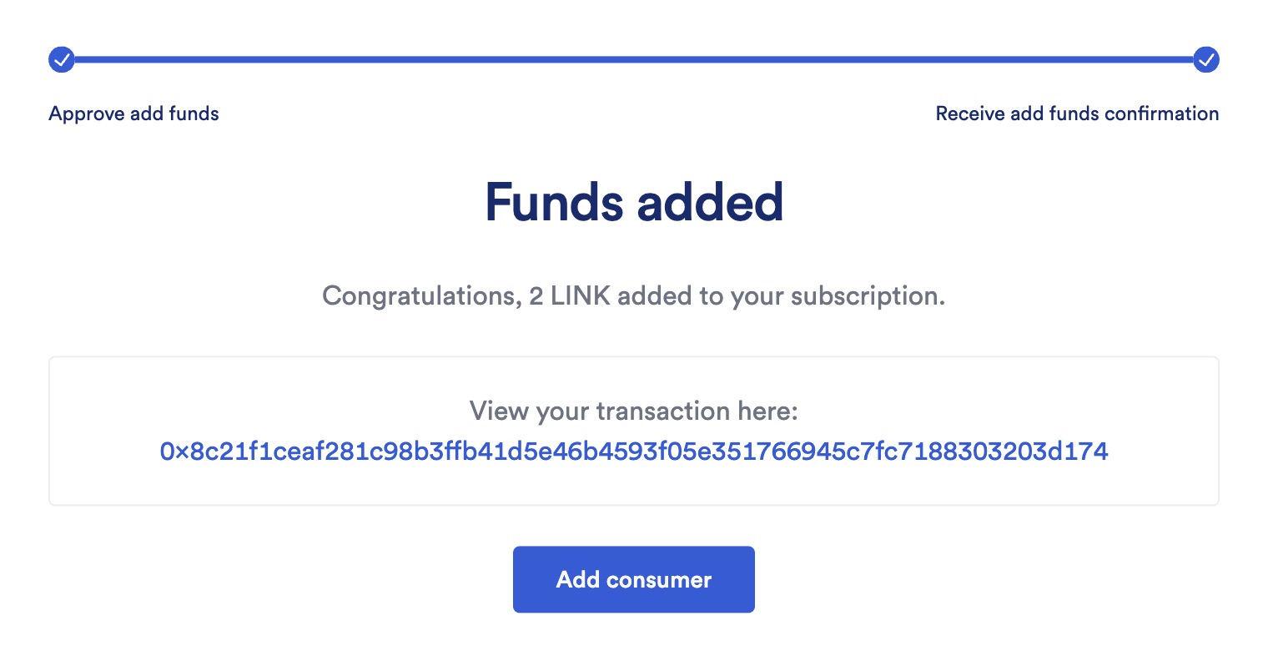The height and width of the screenshot is (661, 1268).
Task: Click the congratulations message about 2 LINK
Action: 634,295
